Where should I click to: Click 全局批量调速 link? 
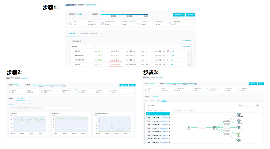(187, 41)
